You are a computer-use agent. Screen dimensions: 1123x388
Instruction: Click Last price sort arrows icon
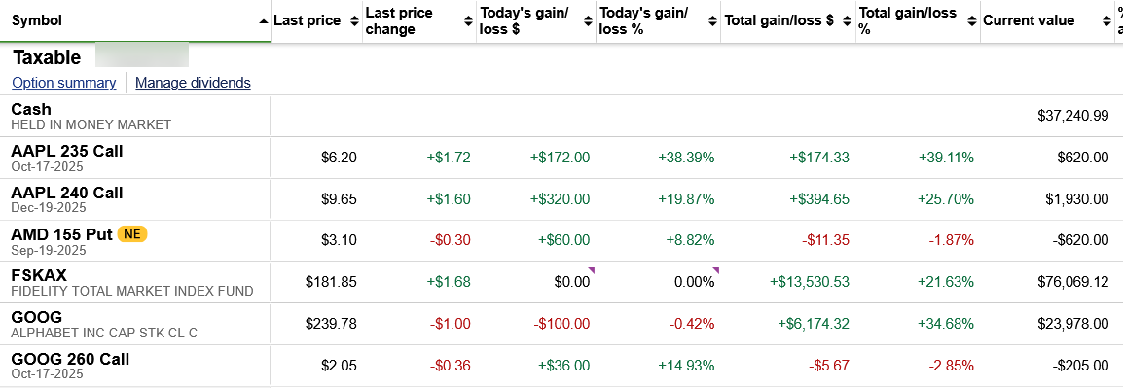[x=354, y=21]
